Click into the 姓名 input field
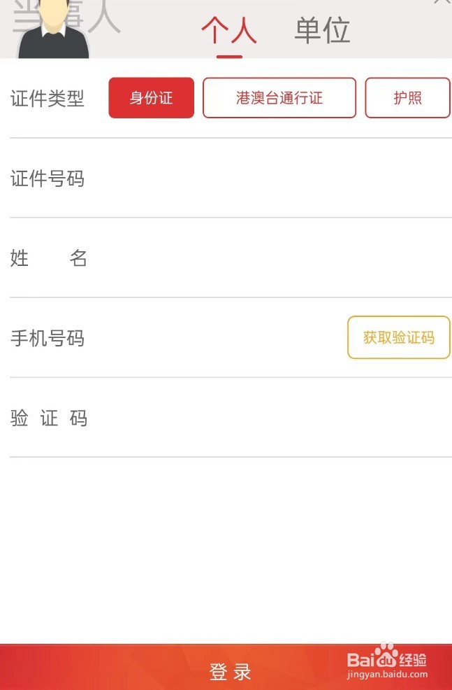 click(x=265, y=259)
